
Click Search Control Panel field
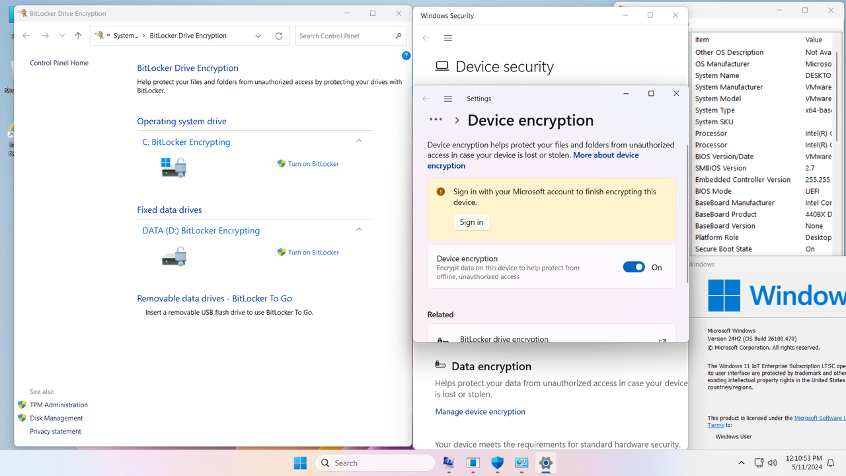pos(351,36)
